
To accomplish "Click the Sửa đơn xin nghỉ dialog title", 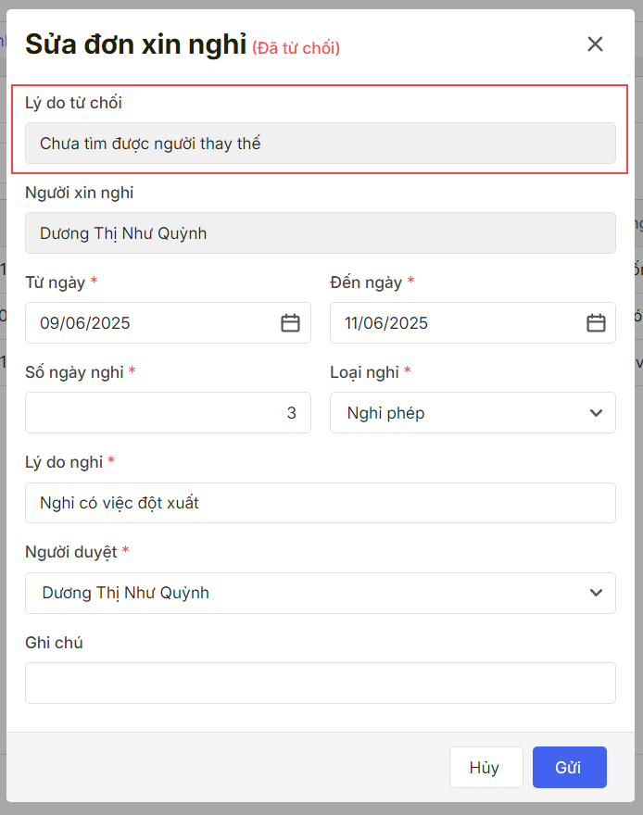I will point(135,44).
